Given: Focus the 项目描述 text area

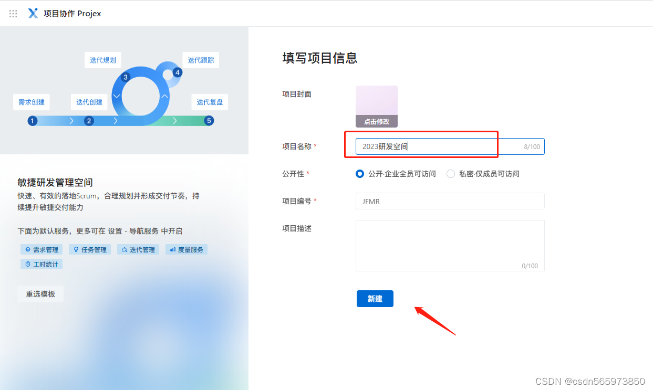Looking at the screenshot, I should click(450, 246).
